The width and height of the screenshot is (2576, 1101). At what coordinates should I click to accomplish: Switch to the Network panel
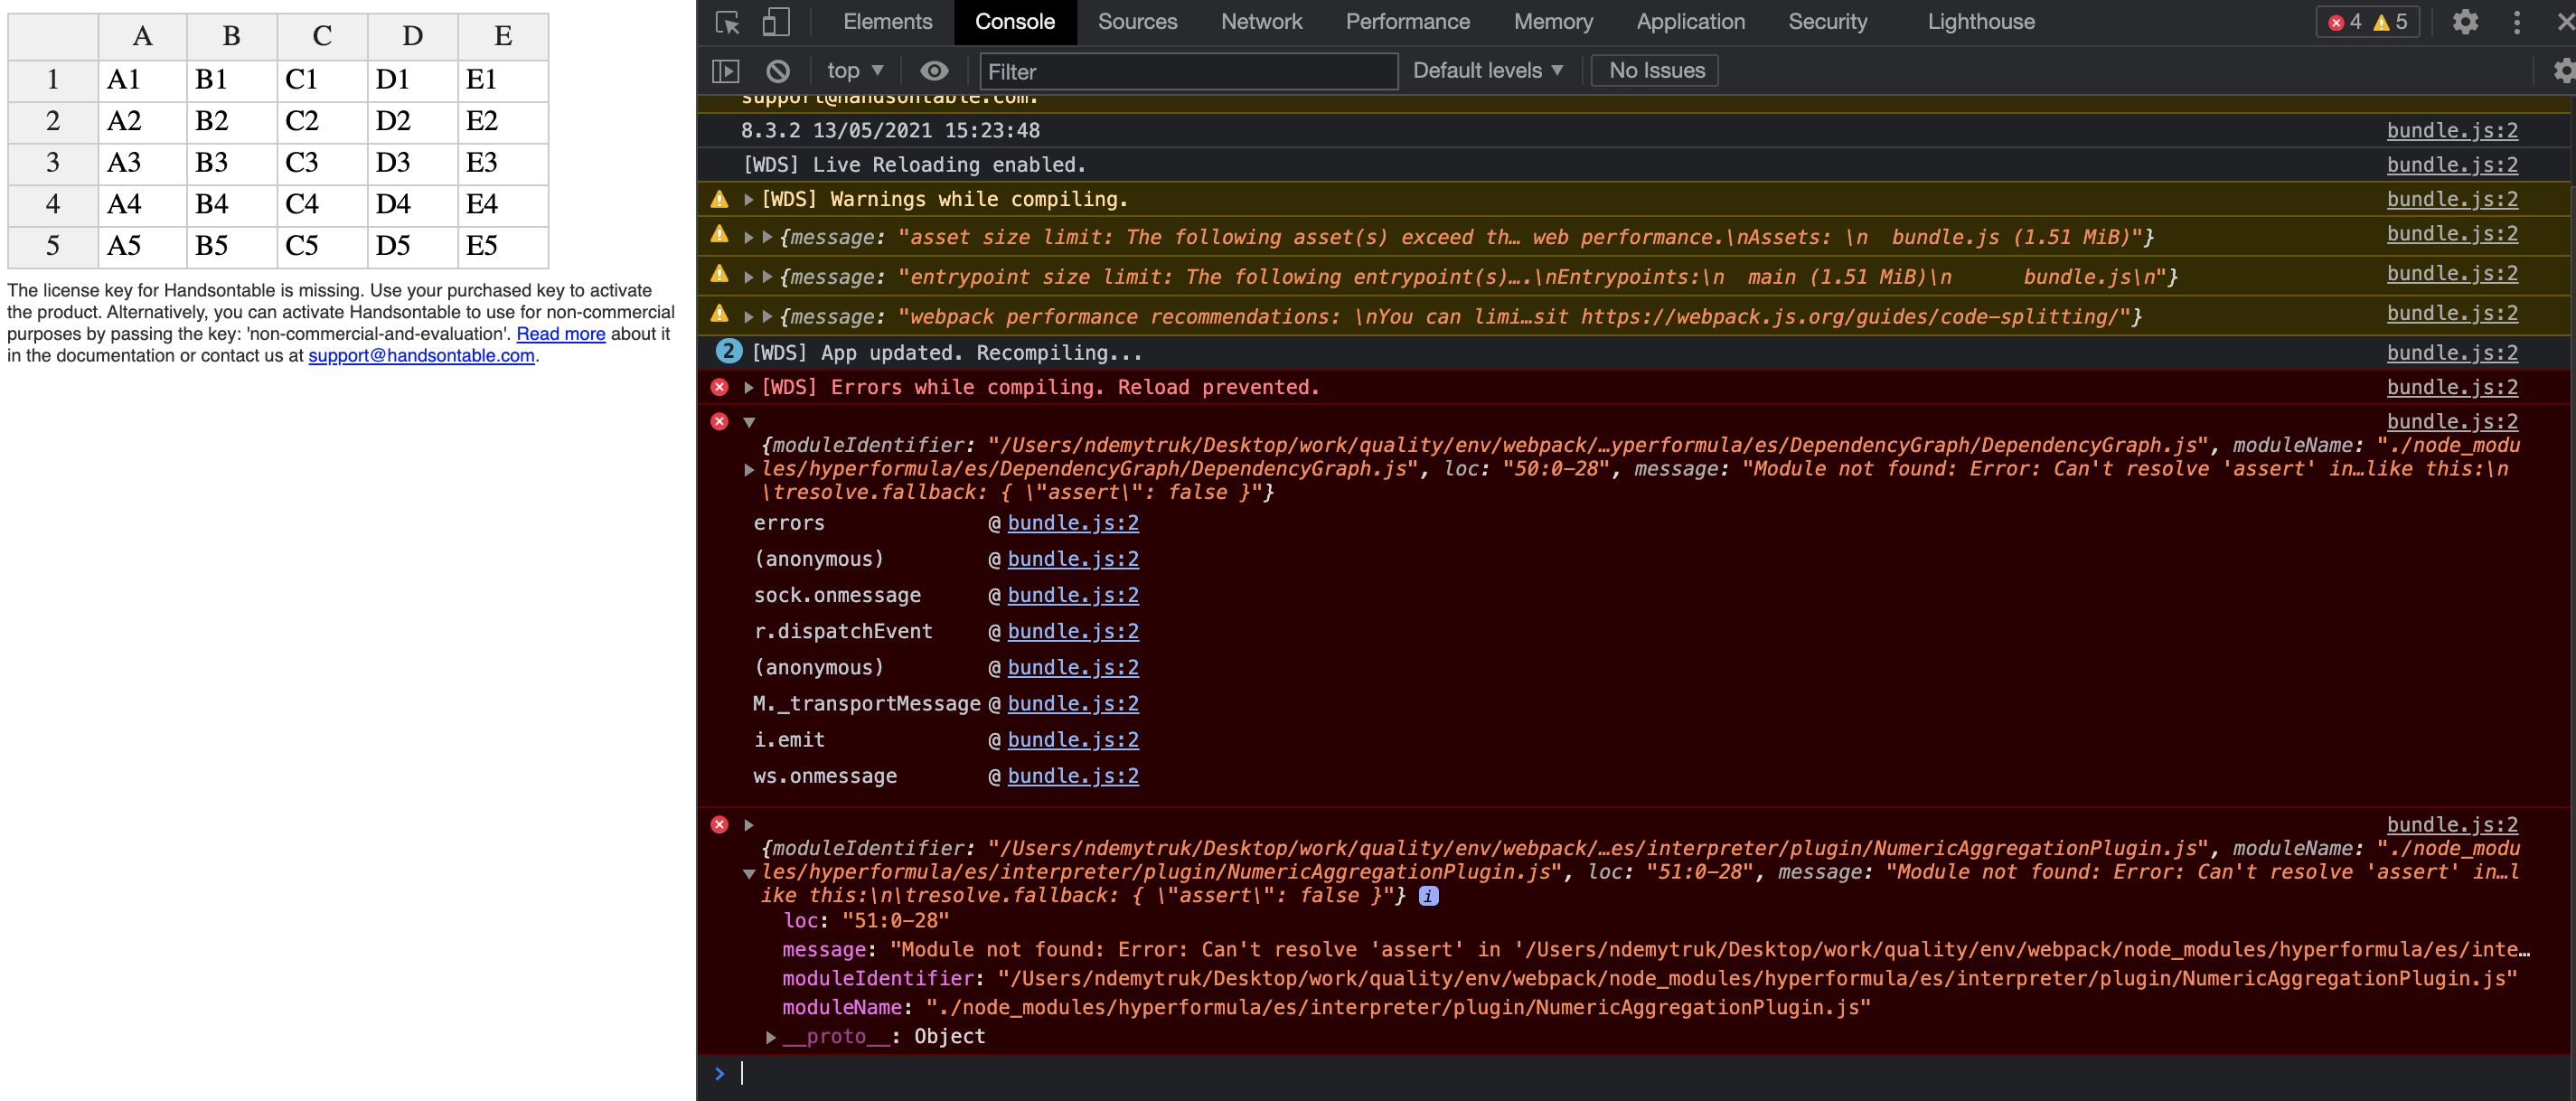[1260, 21]
